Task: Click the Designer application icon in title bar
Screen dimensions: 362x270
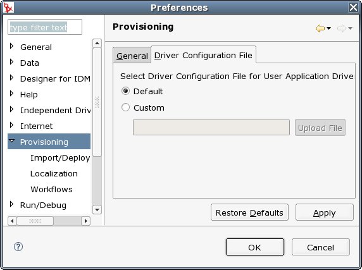Action: coord(8,8)
